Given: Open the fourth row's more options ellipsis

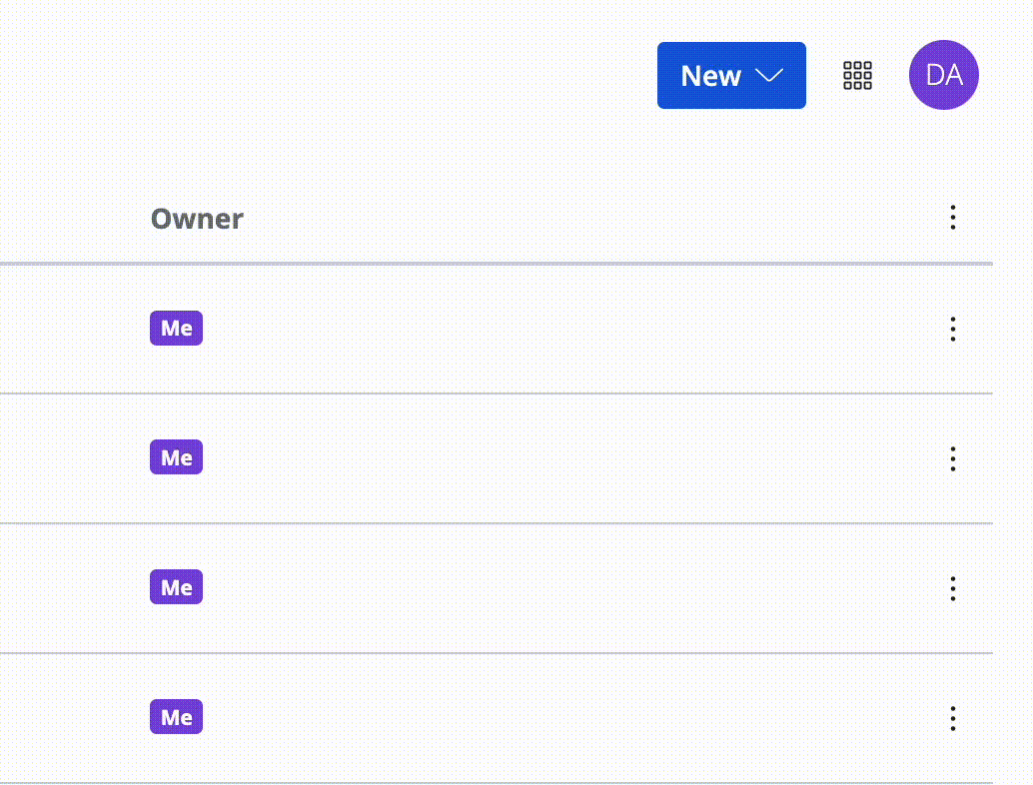Looking at the screenshot, I should coord(952,718).
